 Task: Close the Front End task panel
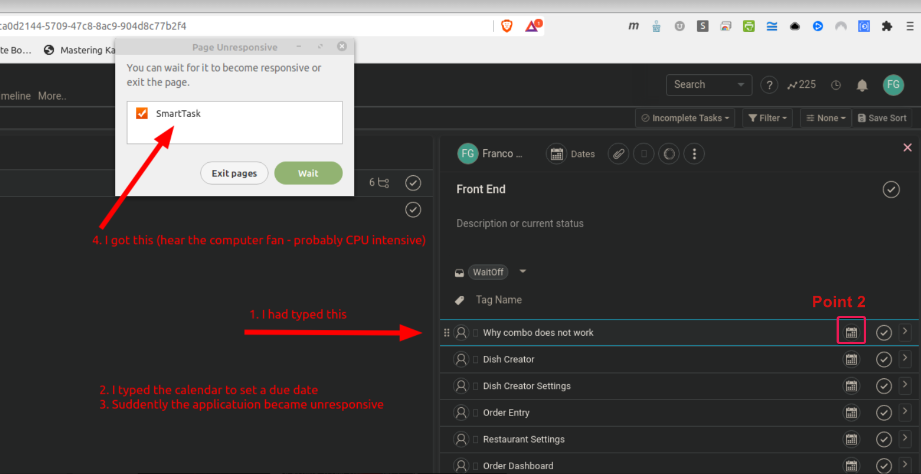pos(907,148)
